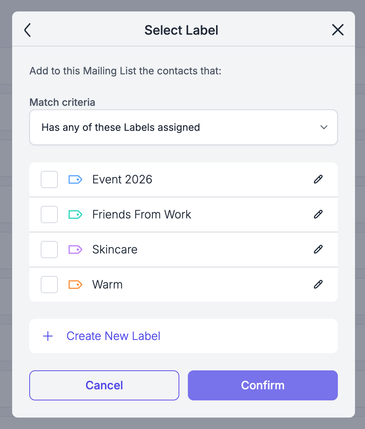Open the Match criteria dropdown
This screenshot has height=429, width=365.
(184, 127)
